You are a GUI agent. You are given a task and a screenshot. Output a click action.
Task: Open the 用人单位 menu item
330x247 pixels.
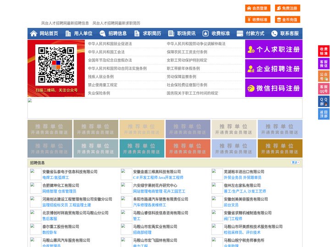[x=83, y=33]
